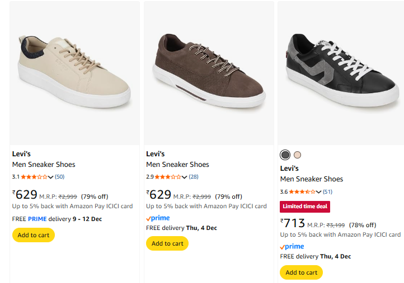Click the star rating icons for beige sneaker

tap(34, 177)
